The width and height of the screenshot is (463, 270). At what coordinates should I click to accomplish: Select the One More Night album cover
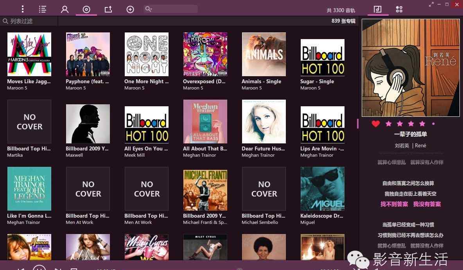[x=147, y=54]
